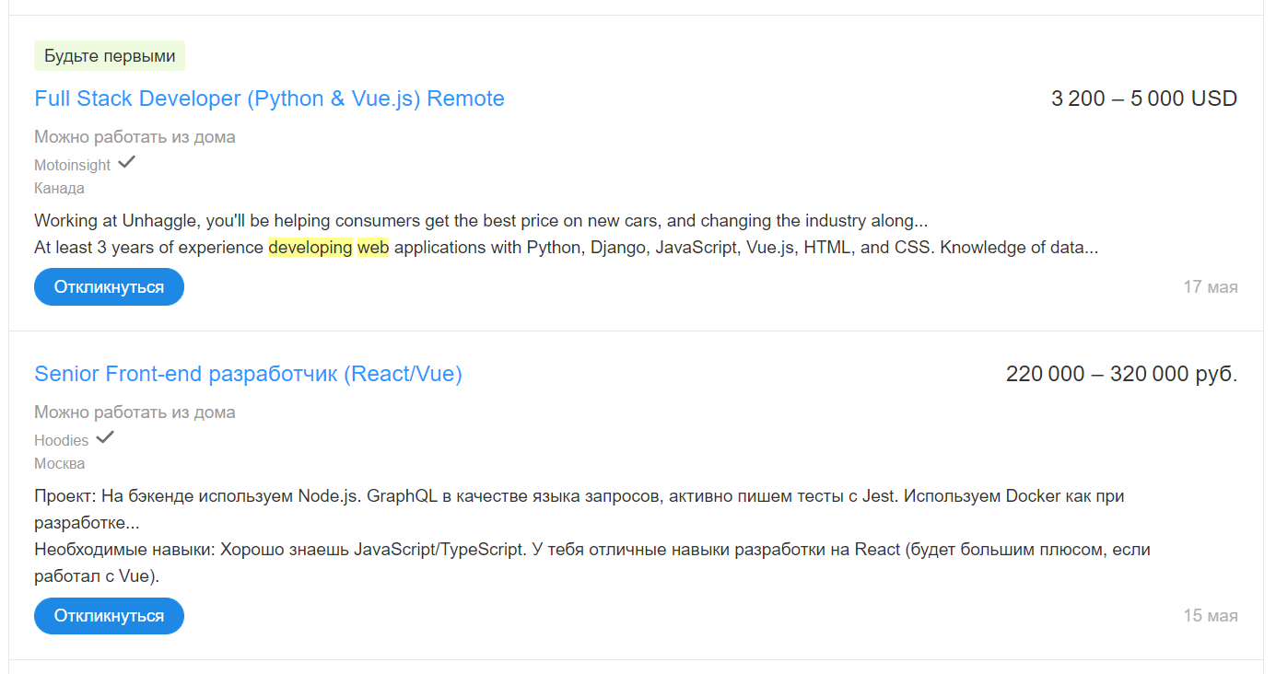Click the 220 000 – 320 000 руб. salary
This screenshot has height=674, width=1276.
coord(1121,374)
